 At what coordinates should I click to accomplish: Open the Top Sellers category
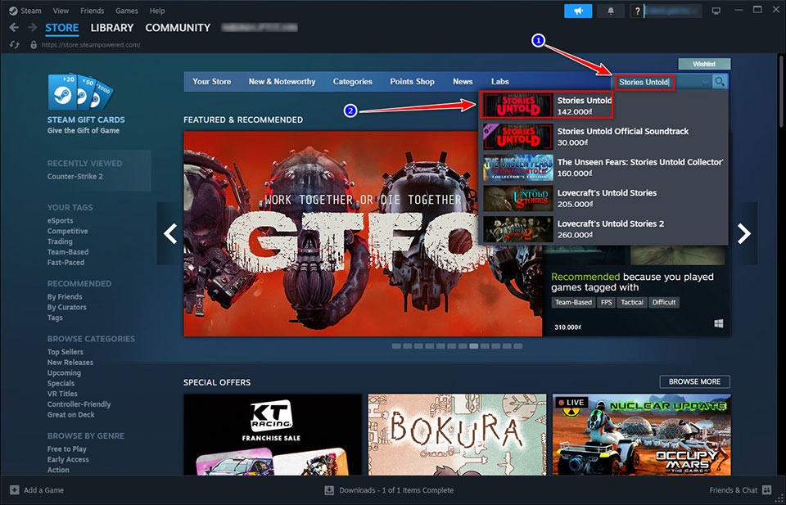tap(65, 352)
